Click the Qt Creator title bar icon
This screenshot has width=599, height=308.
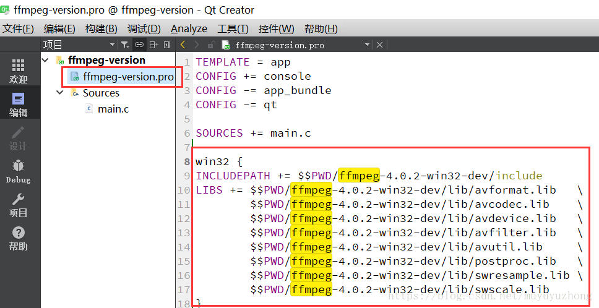[x=4, y=9]
